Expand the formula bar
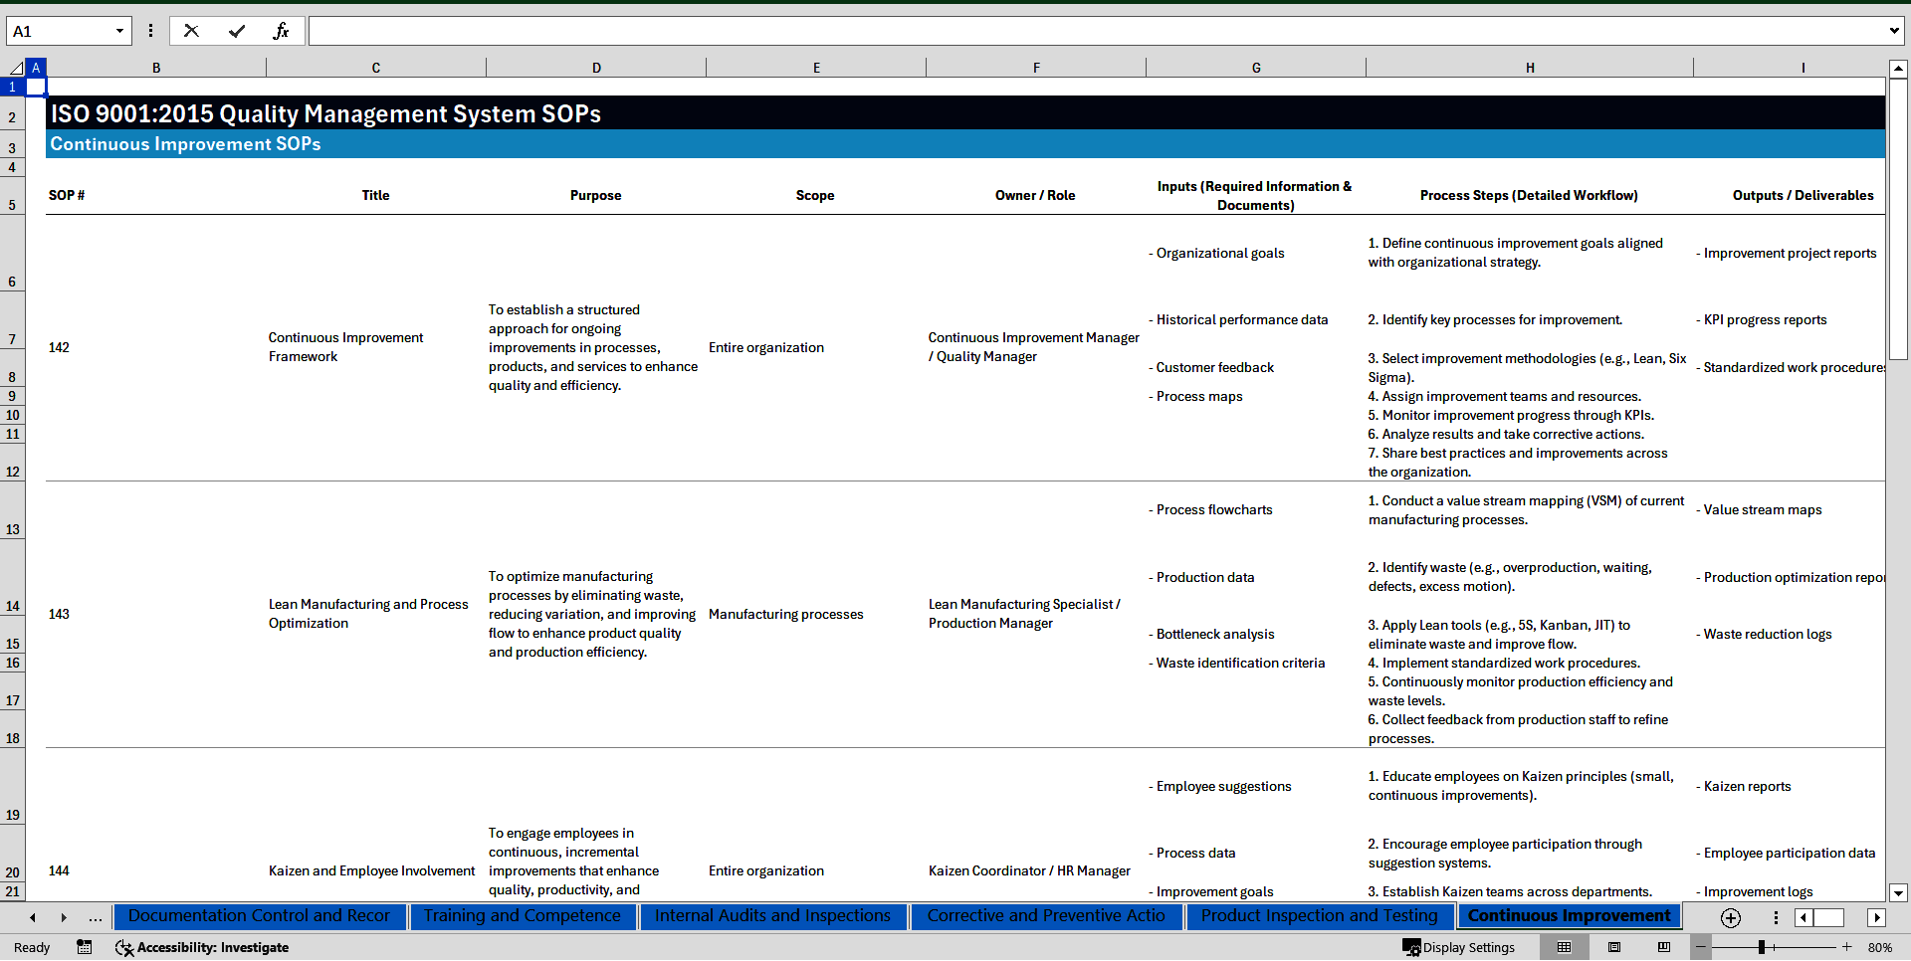The image size is (1911, 961). point(1893,31)
